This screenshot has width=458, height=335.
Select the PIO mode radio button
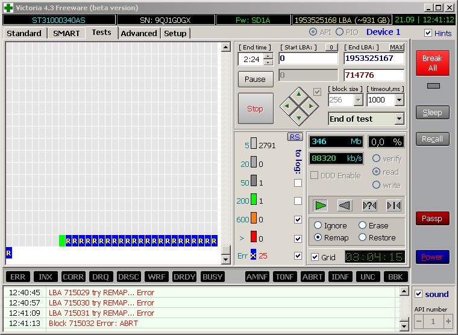click(339, 32)
